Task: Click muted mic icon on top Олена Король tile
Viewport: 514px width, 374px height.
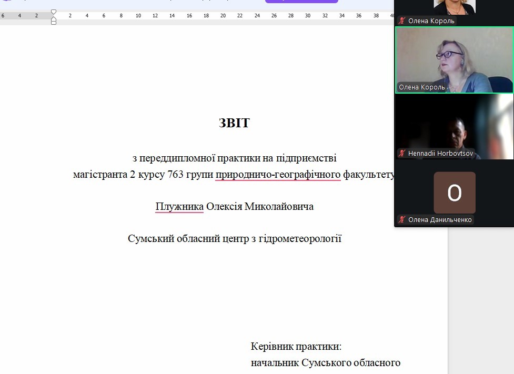Action: pyautogui.click(x=402, y=21)
